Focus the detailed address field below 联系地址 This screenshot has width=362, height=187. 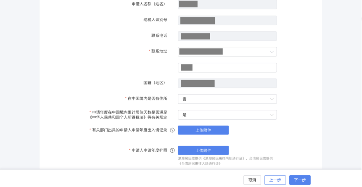227,67
